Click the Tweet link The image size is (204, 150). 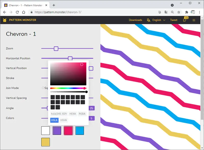click(x=174, y=20)
